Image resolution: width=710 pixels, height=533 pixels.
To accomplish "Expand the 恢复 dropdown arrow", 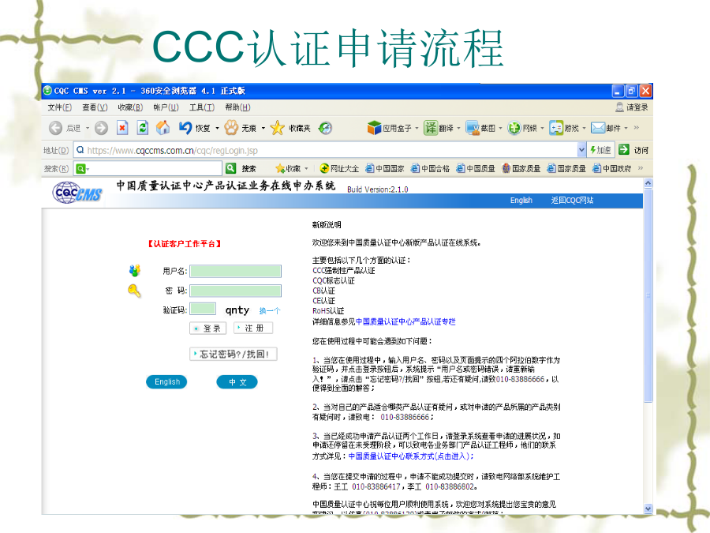I will click(217, 129).
